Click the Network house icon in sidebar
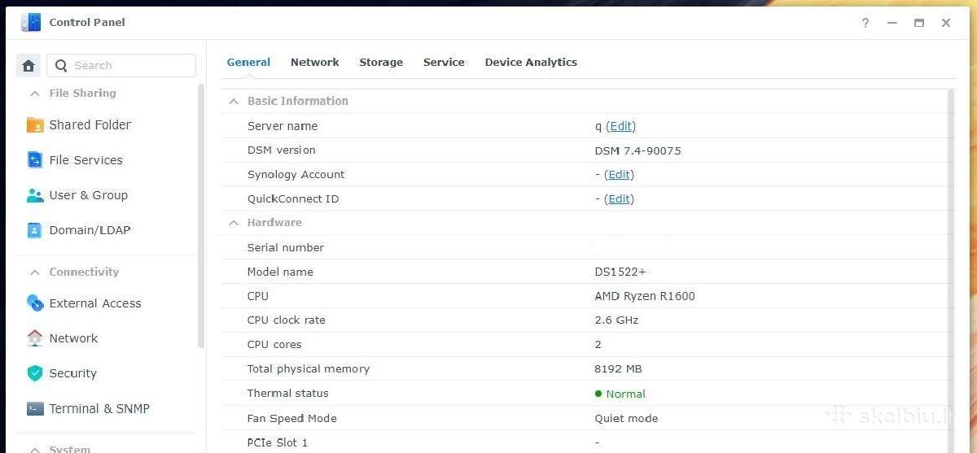Image resolution: width=977 pixels, height=453 pixels. 35,338
